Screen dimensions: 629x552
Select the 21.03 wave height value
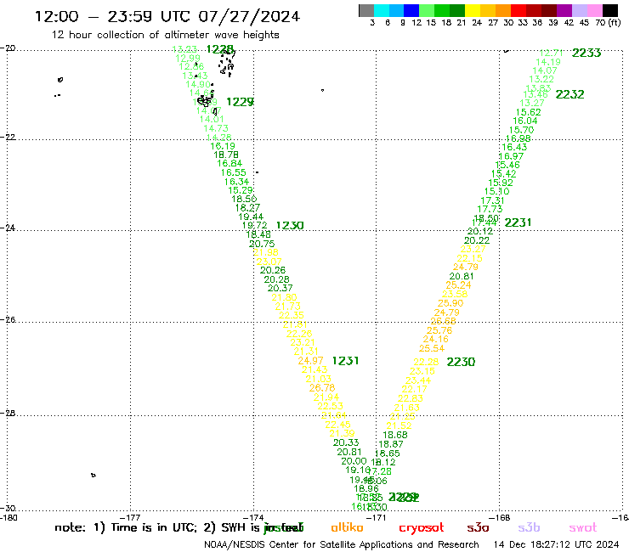[319, 380]
